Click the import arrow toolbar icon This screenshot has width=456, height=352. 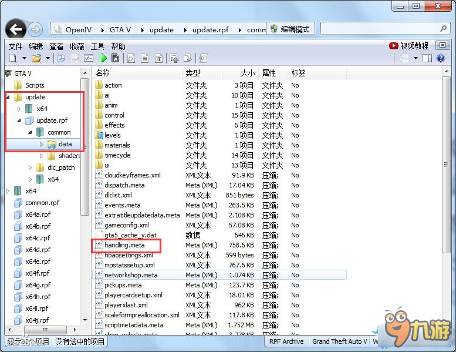point(203,59)
